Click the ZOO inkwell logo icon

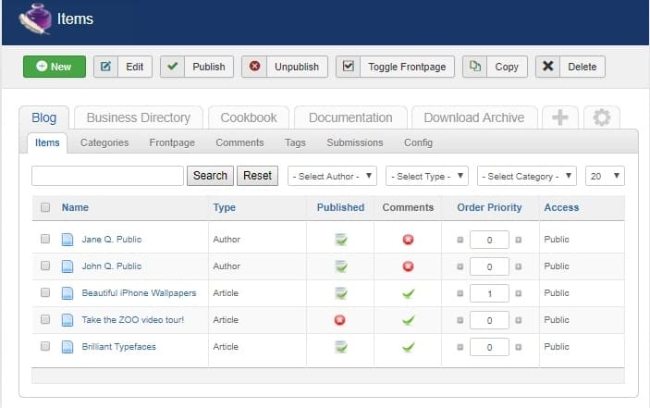click(x=35, y=19)
